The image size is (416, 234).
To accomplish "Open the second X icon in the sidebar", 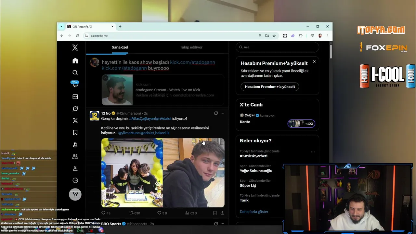I will pos(75,121).
